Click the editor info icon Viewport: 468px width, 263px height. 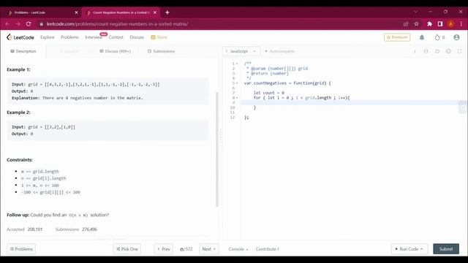pos(415,51)
